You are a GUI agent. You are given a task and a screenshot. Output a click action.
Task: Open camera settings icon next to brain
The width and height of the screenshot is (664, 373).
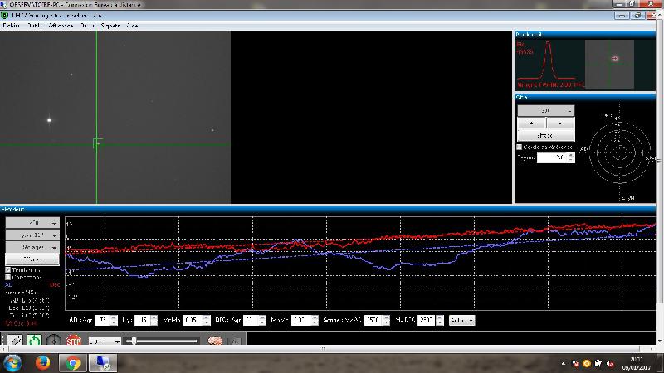(x=235, y=340)
